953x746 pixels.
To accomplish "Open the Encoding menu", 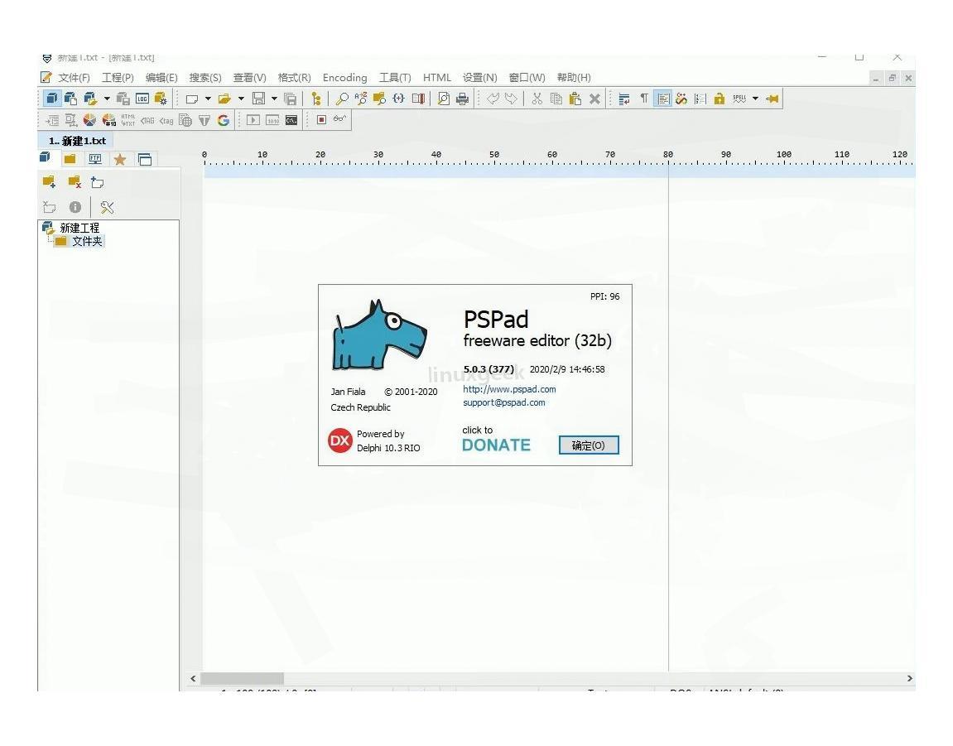I will (344, 77).
